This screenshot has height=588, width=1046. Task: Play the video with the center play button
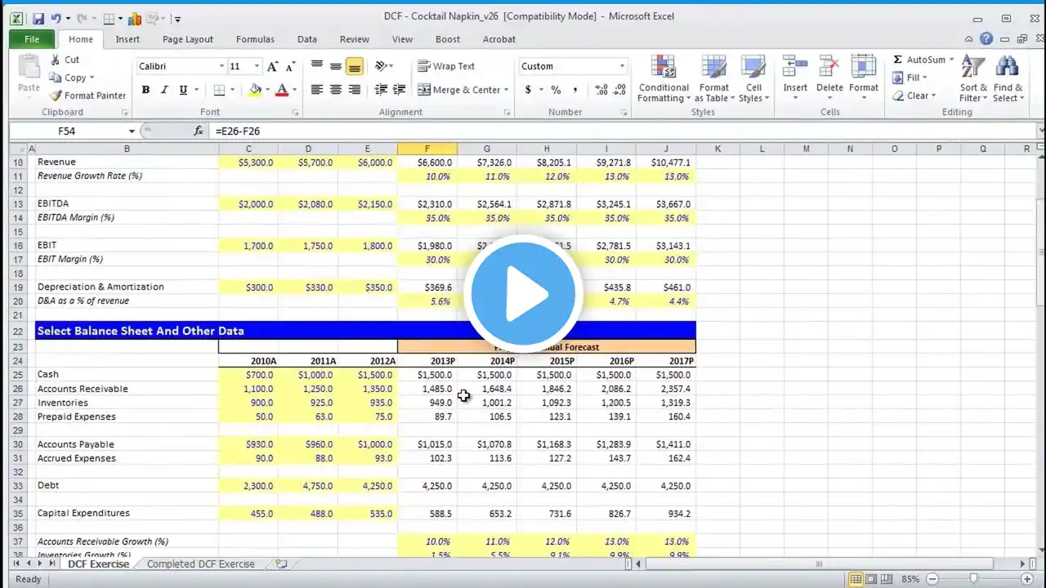[523, 294]
